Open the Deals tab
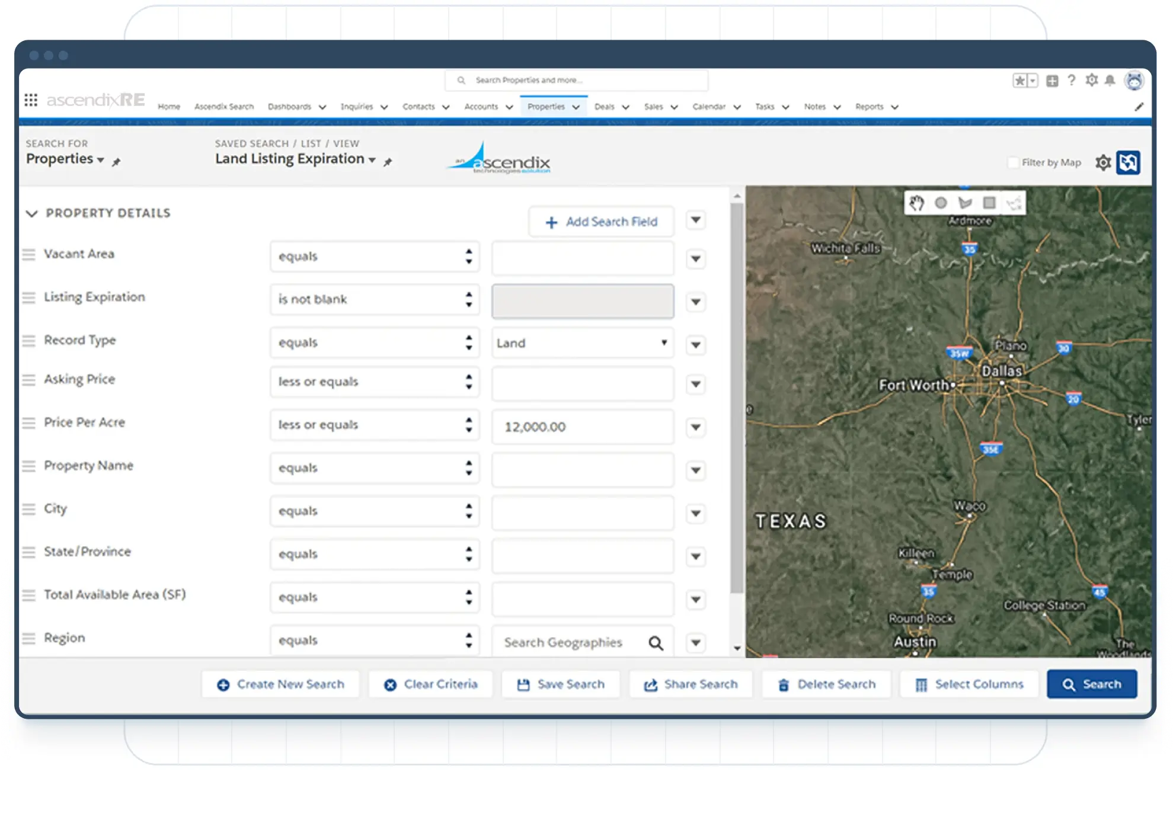The height and width of the screenshot is (820, 1173). tap(605, 107)
